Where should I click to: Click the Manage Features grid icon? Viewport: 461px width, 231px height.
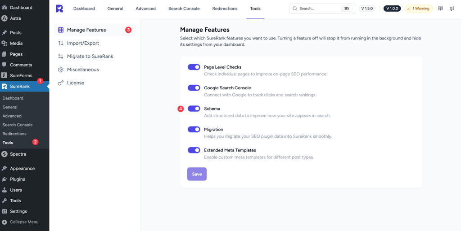click(x=61, y=30)
